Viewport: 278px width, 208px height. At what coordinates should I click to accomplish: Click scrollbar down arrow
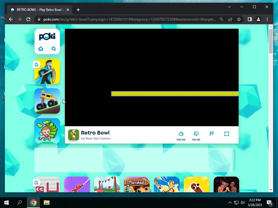point(271,190)
